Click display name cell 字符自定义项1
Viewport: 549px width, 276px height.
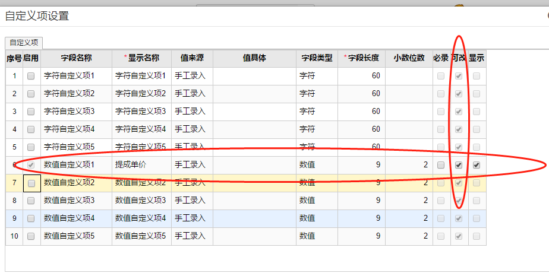141,76
